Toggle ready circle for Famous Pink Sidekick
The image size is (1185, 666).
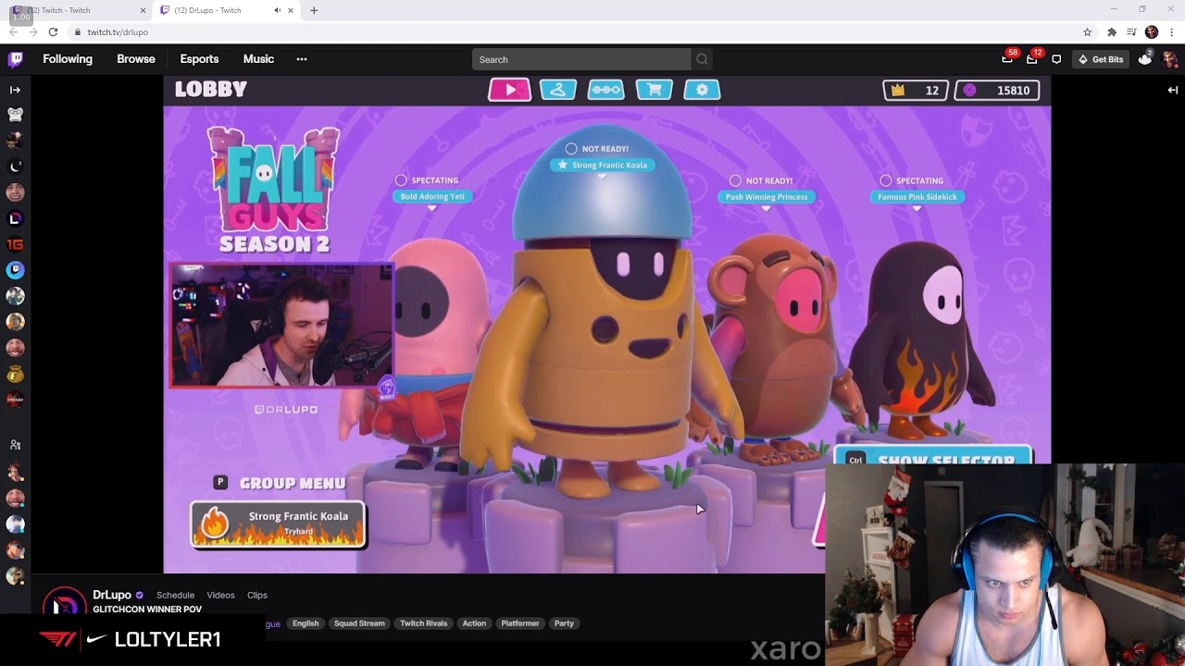click(x=886, y=180)
